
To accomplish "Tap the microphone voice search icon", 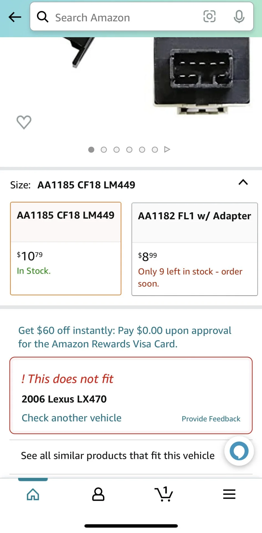I will pyautogui.click(x=239, y=16).
